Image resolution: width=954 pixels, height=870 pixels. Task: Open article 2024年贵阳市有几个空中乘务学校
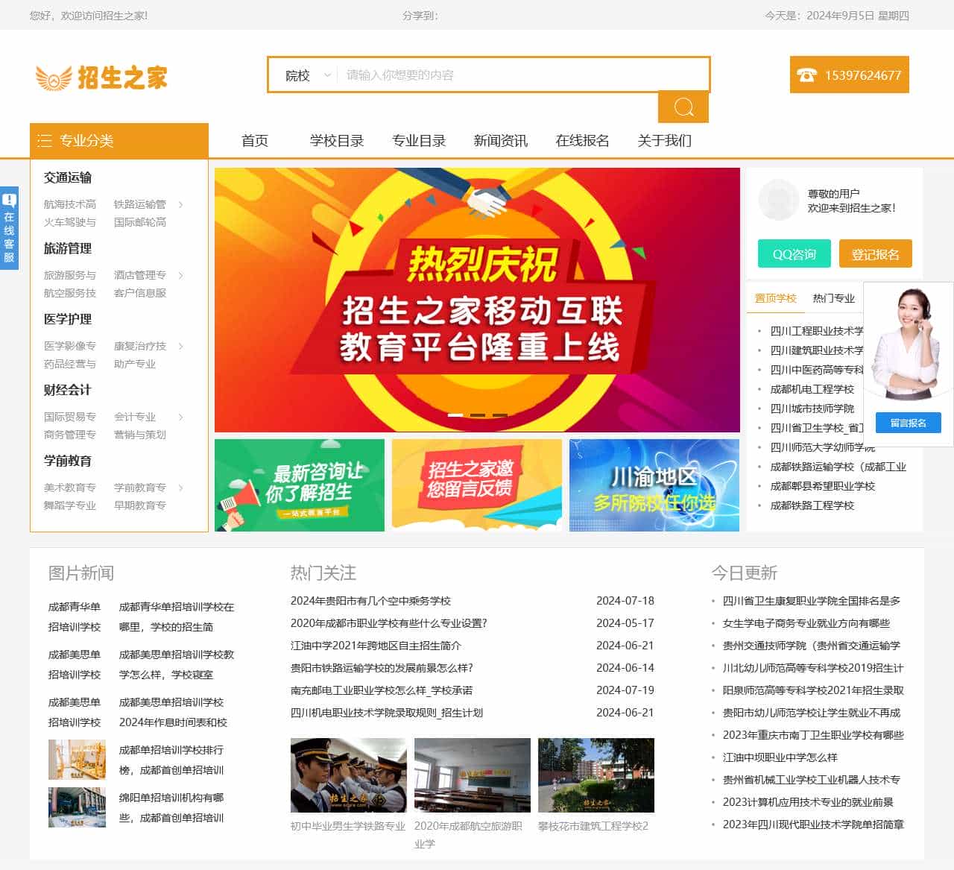(371, 601)
